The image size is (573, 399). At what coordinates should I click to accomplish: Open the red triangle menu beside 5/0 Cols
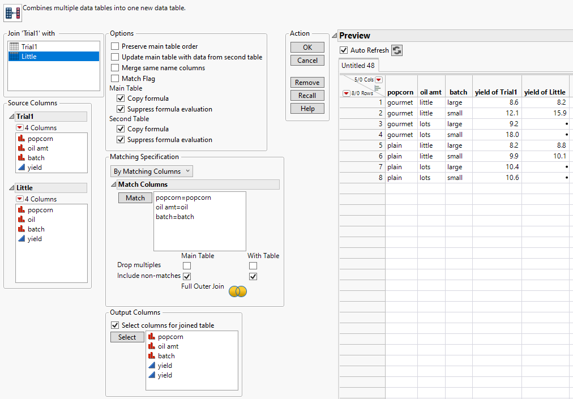pyautogui.click(x=379, y=80)
